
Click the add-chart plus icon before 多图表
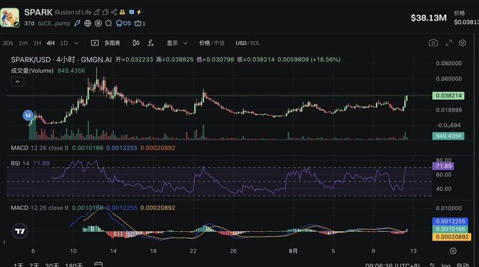95,43
